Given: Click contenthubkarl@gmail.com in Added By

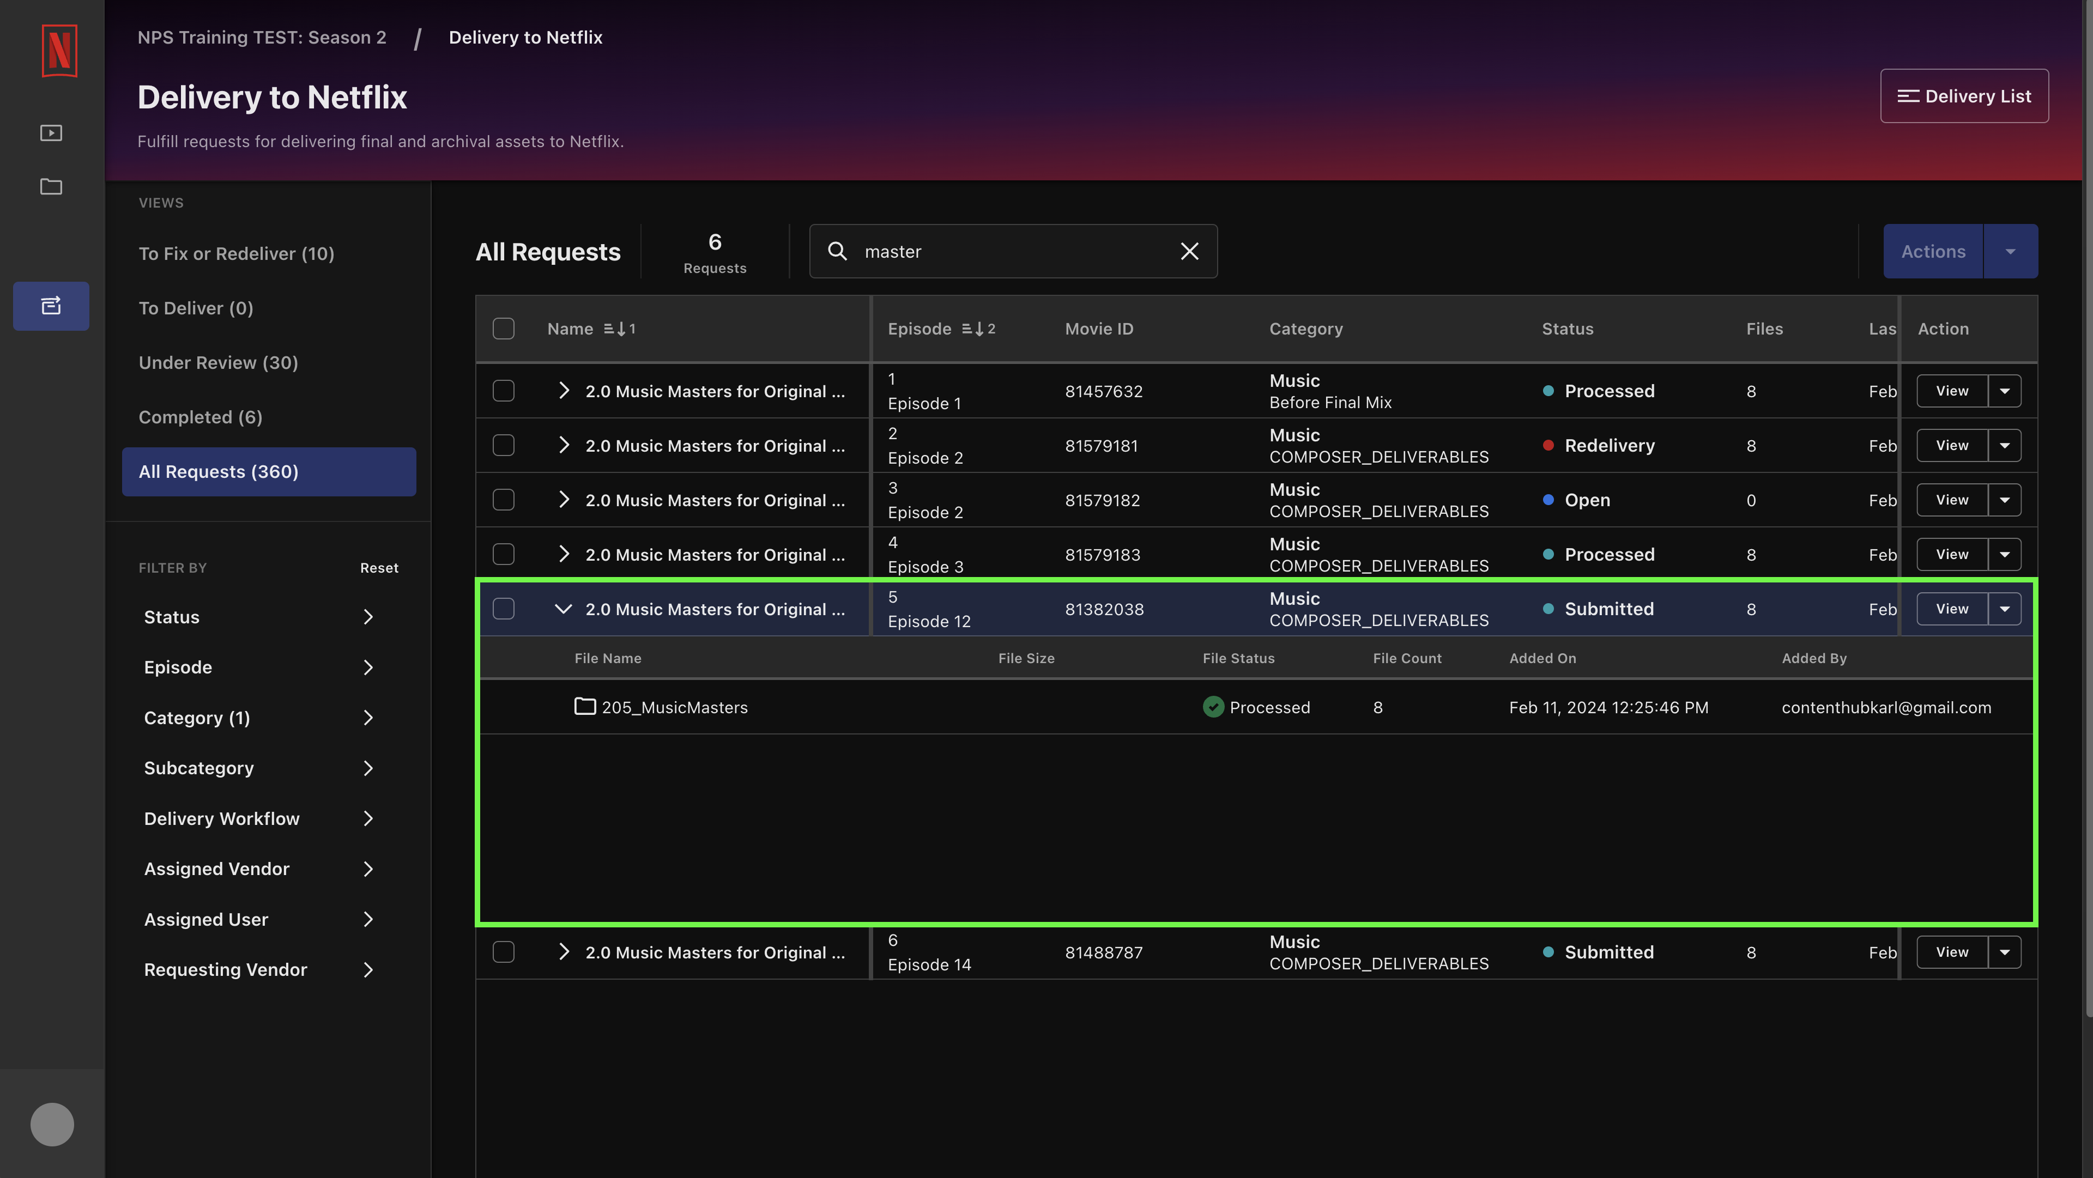Looking at the screenshot, I should 1886,707.
